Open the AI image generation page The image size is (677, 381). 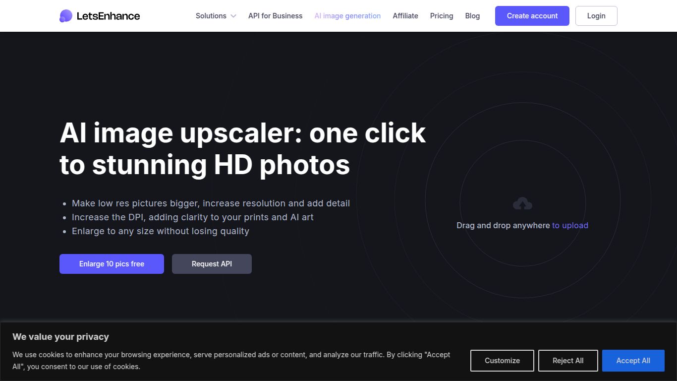pos(347,15)
